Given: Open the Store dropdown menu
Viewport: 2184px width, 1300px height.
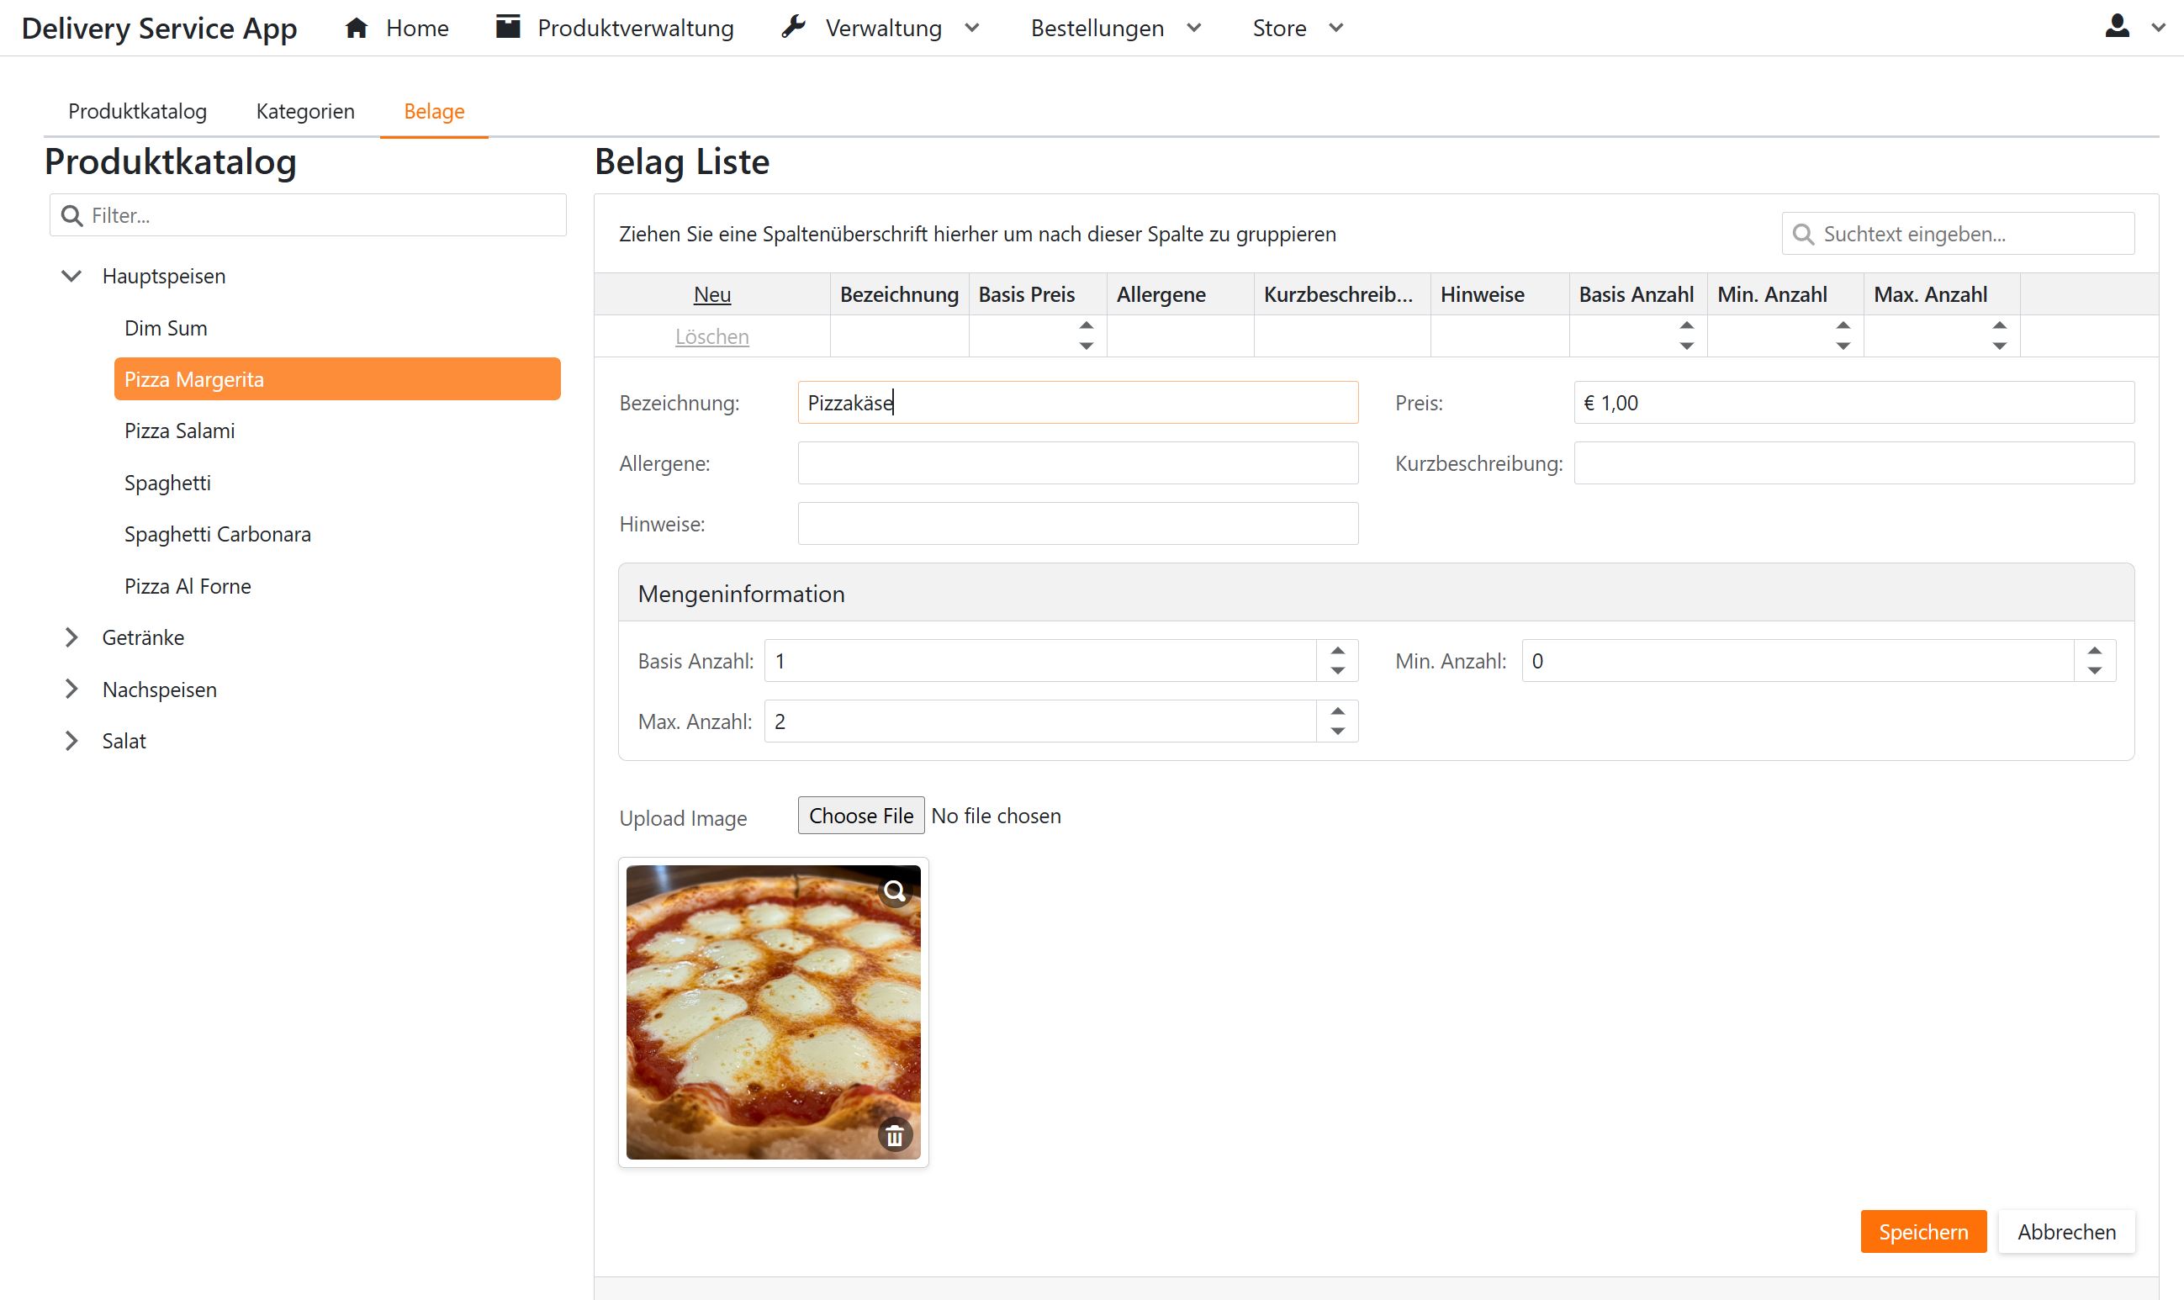Looking at the screenshot, I should (1298, 28).
